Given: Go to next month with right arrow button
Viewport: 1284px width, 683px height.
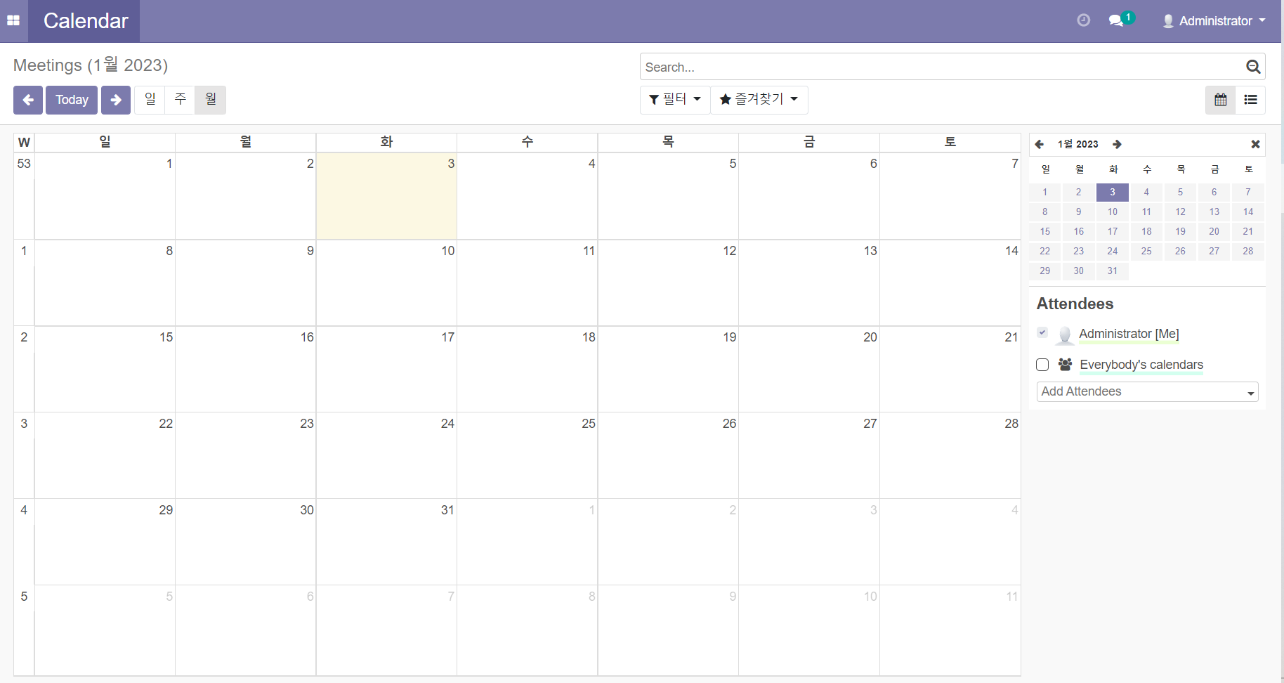Looking at the screenshot, I should pos(116,100).
